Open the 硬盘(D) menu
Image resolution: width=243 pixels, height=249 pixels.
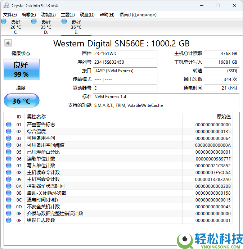click(x=87, y=15)
